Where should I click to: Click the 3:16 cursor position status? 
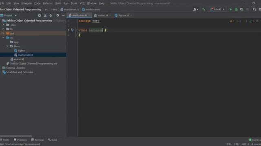pos(229,144)
